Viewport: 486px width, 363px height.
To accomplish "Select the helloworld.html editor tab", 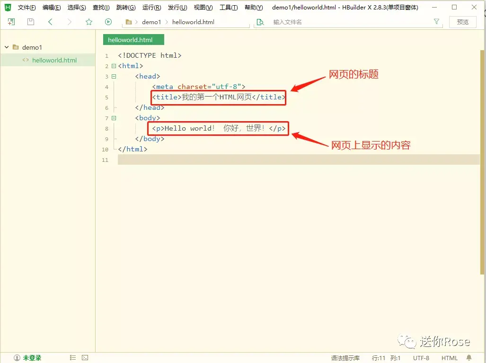I will tap(133, 40).
